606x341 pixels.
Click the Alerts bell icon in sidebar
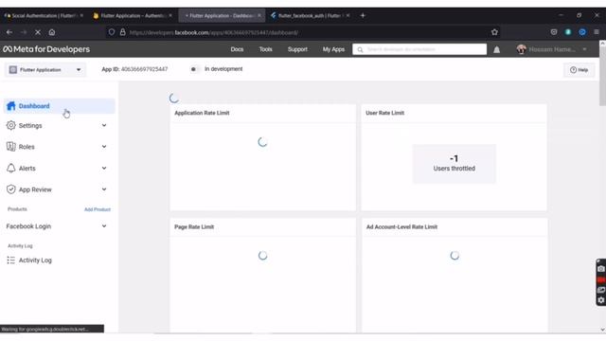(11, 169)
